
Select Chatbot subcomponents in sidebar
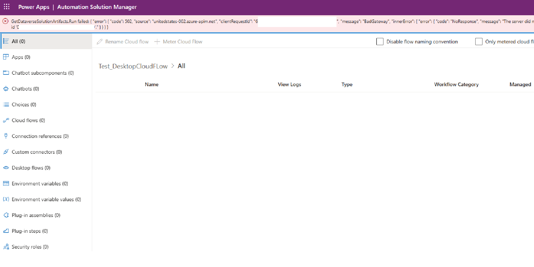point(42,73)
